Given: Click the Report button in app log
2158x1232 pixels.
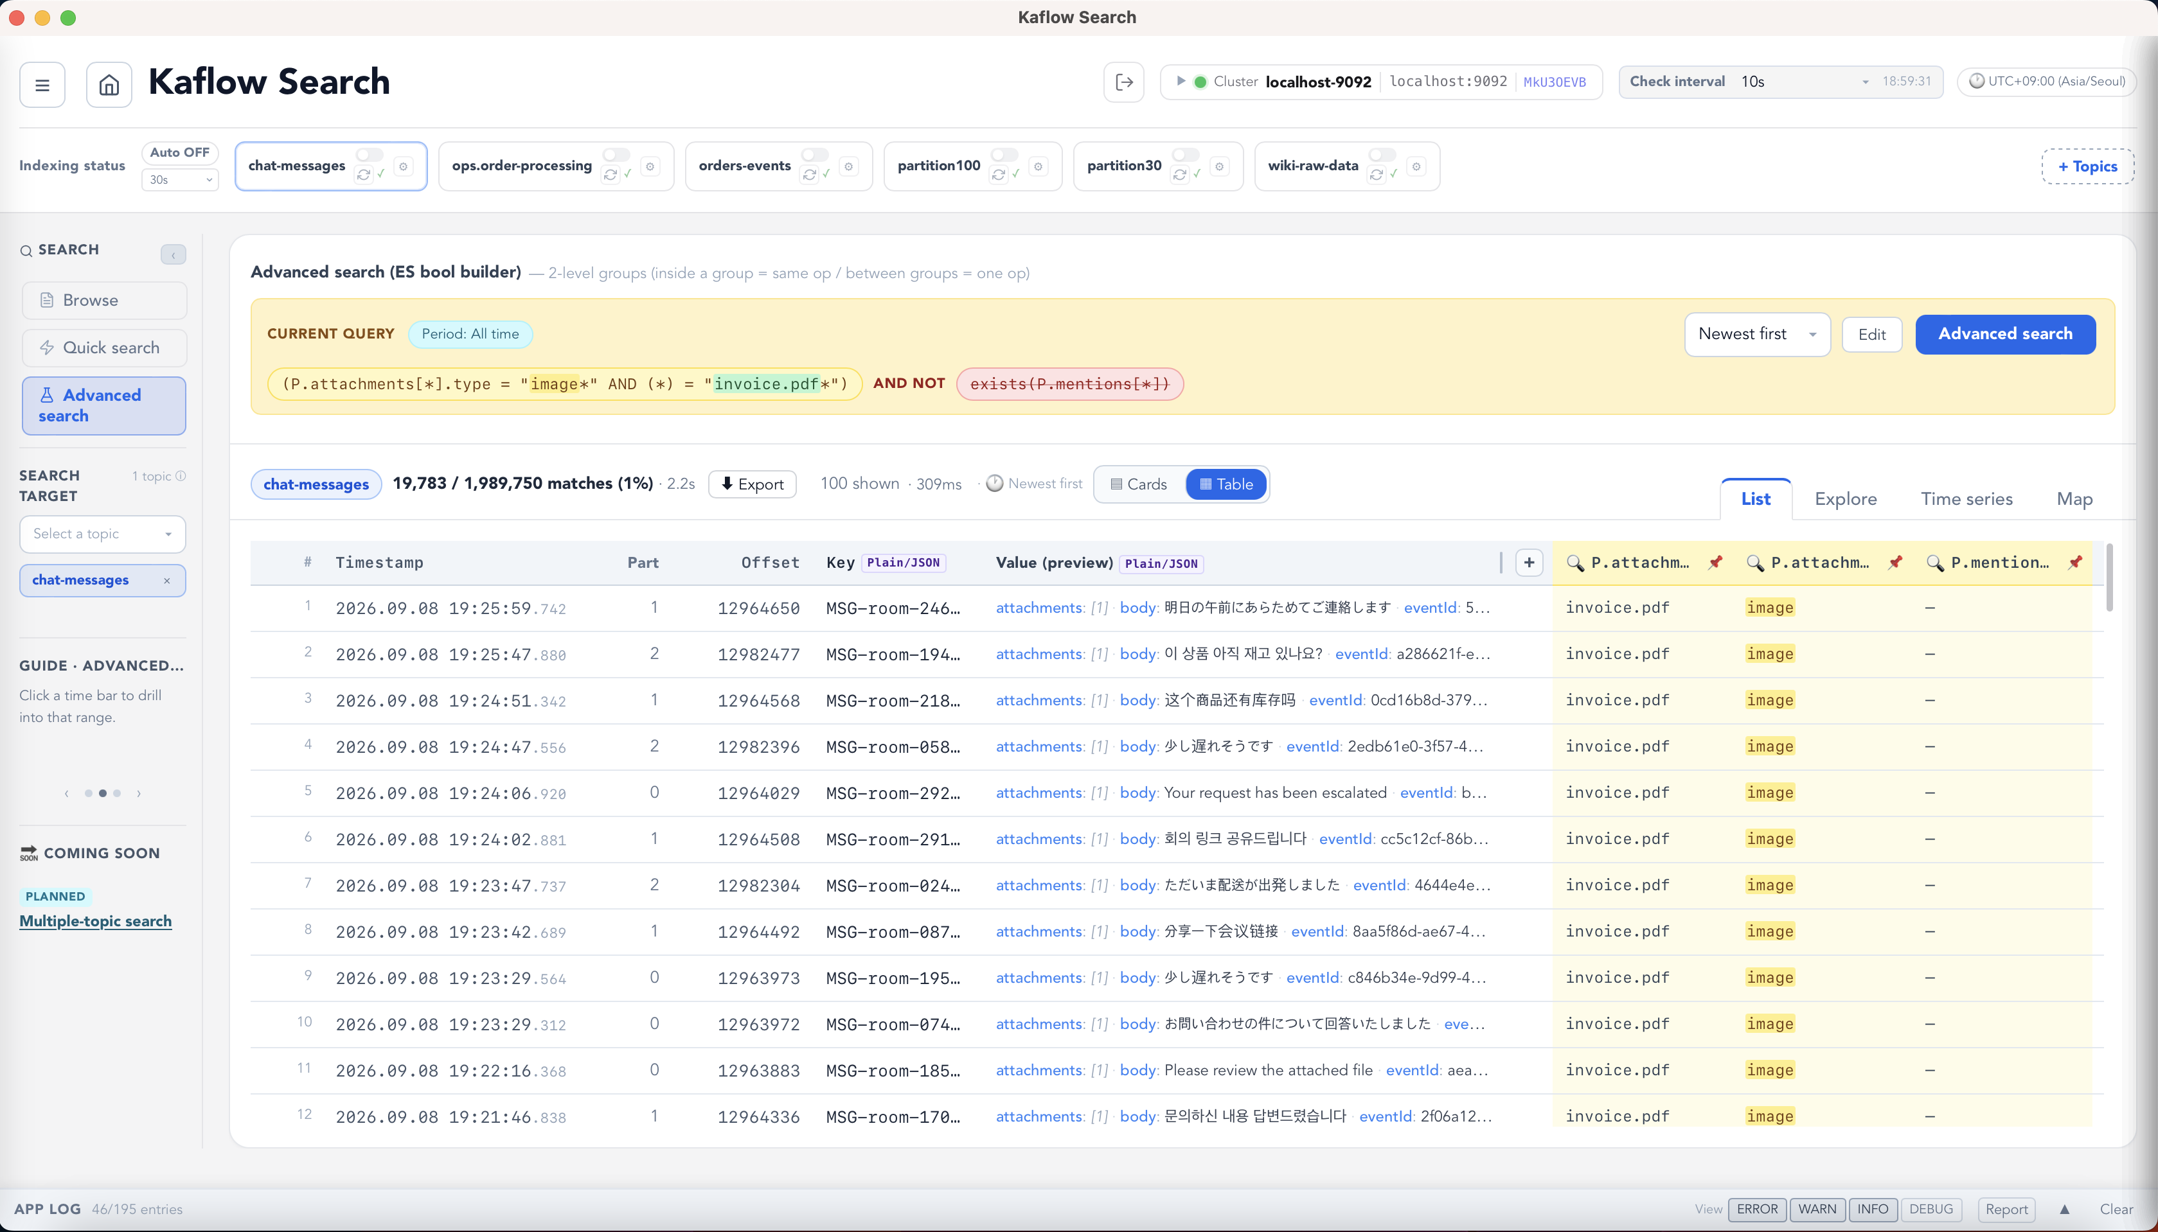Looking at the screenshot, I should [x=2006, y=1209].
